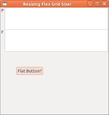Click the "Flat Button?" button
Screen dimensions: 109x115
(x=29, y=71)
